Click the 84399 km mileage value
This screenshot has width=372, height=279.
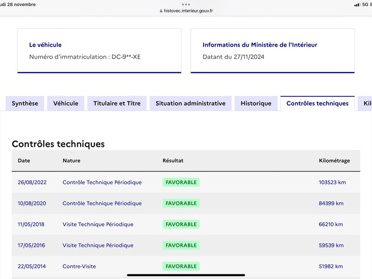pyautogui.click(x=331, y=203)
